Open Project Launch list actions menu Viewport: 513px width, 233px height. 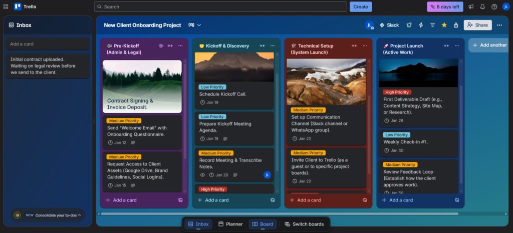[x=457, y=45]
